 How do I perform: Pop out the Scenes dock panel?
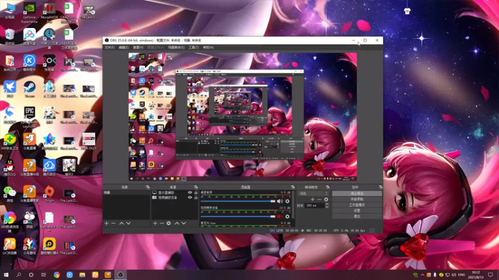click(148, 187)
